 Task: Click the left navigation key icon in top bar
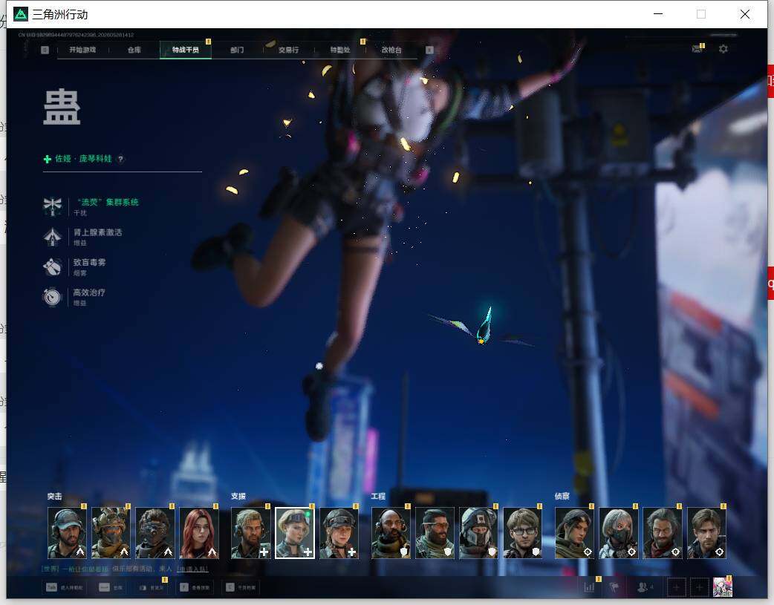click(x=45, y=50)
